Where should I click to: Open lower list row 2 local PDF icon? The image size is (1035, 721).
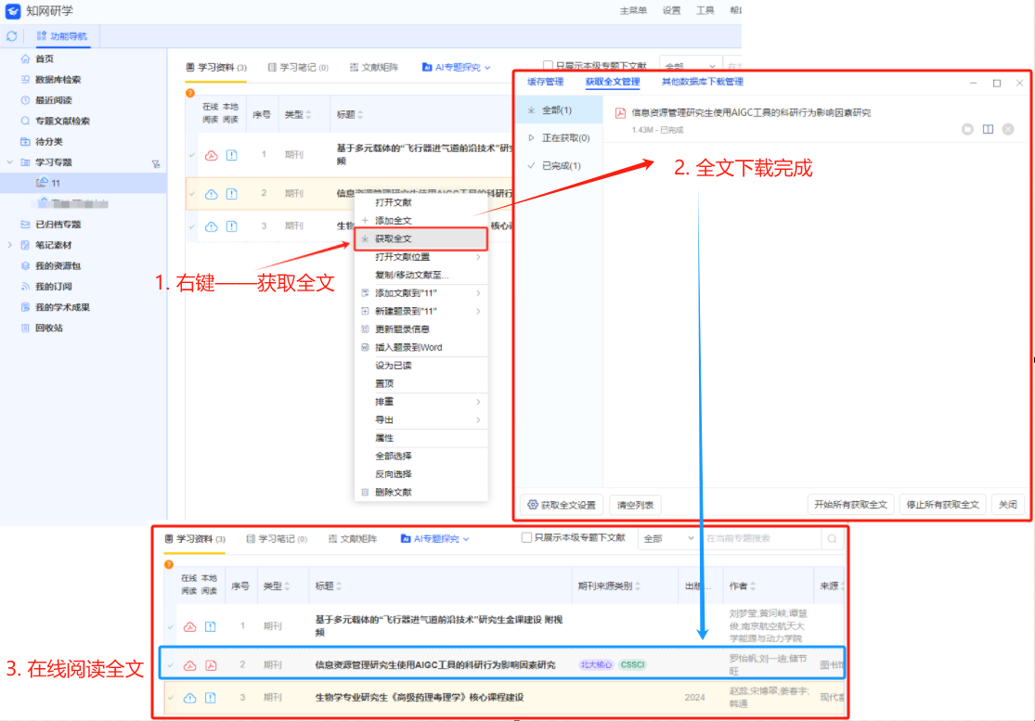tap(211, 665)
